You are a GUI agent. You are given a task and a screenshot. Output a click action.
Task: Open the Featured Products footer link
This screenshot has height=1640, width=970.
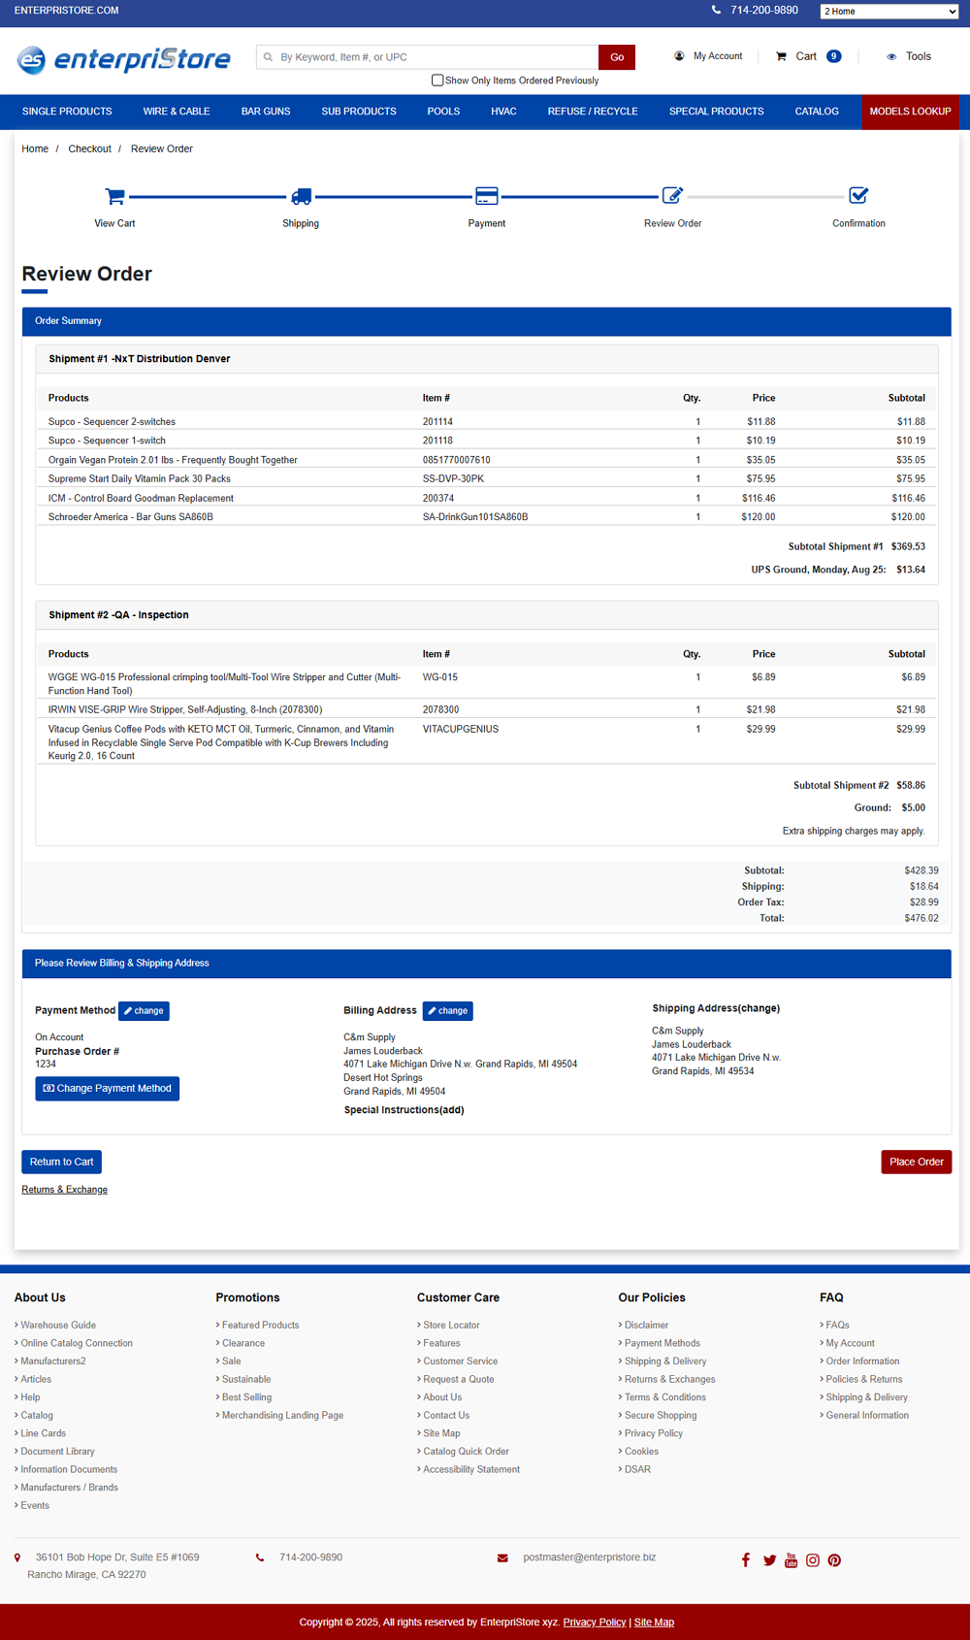[260, 1325]
